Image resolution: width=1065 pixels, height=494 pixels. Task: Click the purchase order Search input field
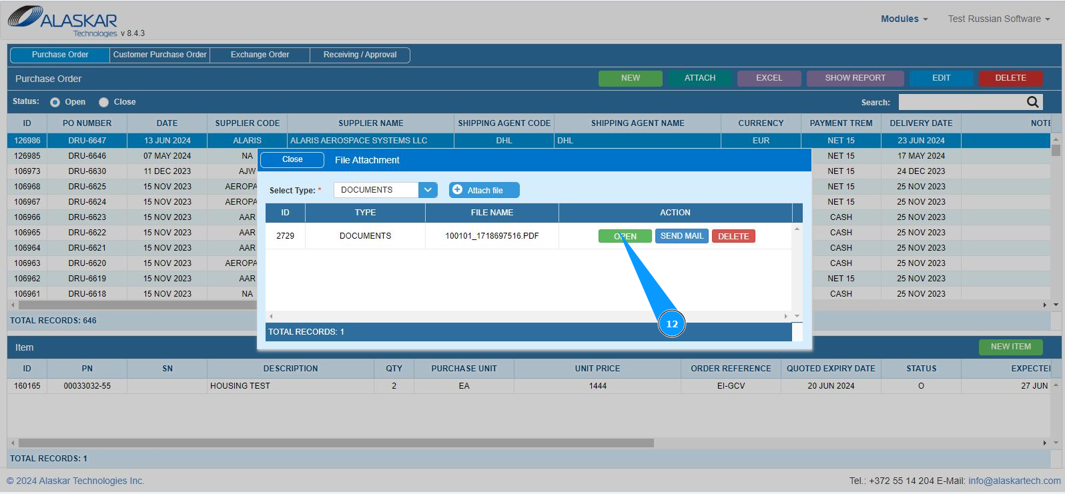click(962, 102)
